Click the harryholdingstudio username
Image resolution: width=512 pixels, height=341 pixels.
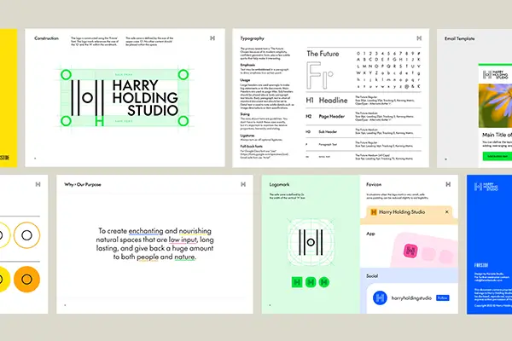coord(411,298)
